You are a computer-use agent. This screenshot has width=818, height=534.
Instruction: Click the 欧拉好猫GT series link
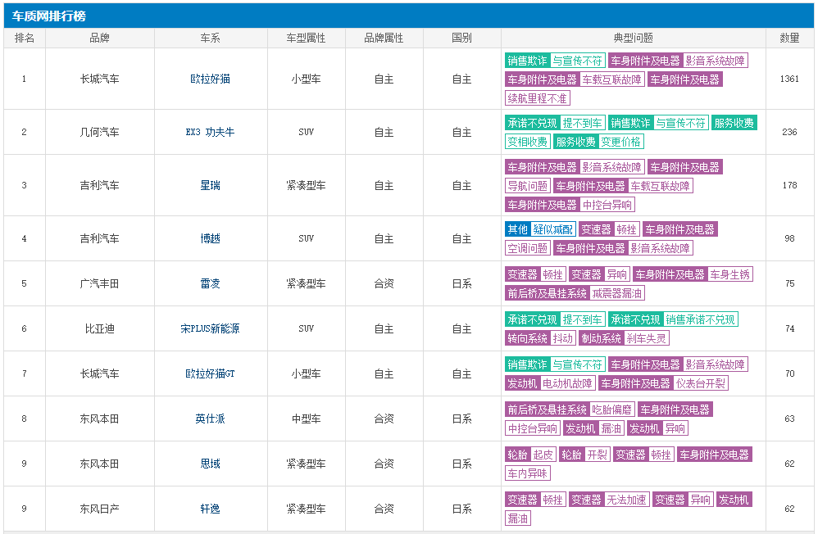pos(211,373)
